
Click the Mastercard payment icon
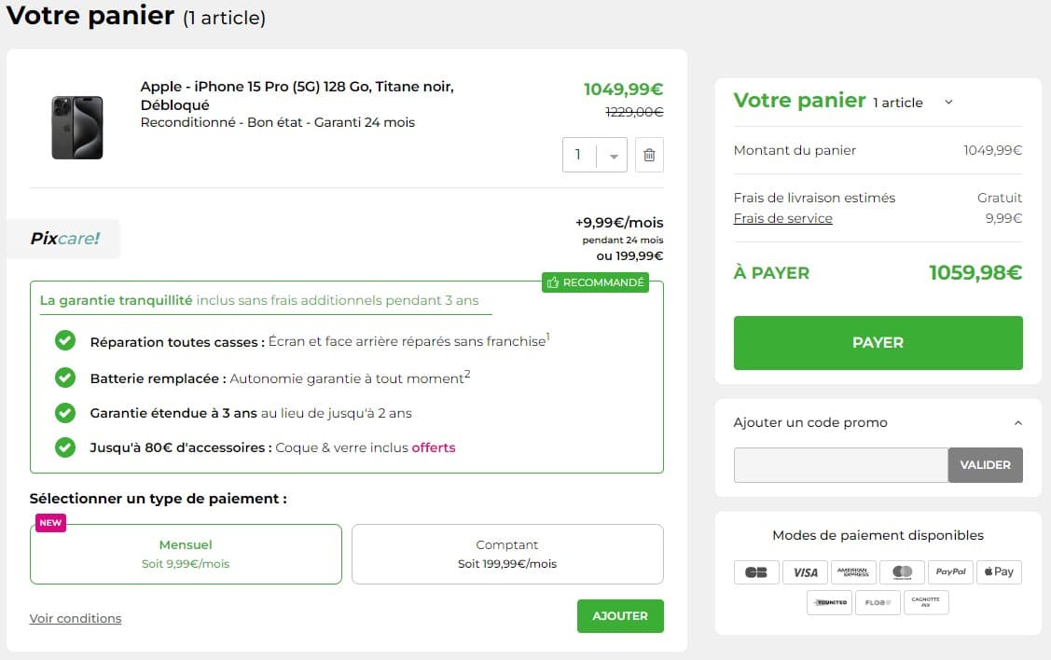[902, 571]
